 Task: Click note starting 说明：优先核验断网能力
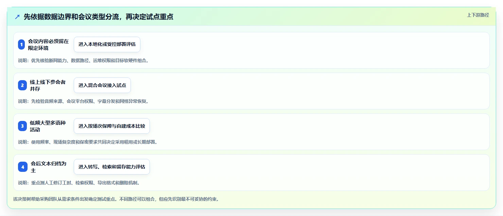click(x=83, y=61)
